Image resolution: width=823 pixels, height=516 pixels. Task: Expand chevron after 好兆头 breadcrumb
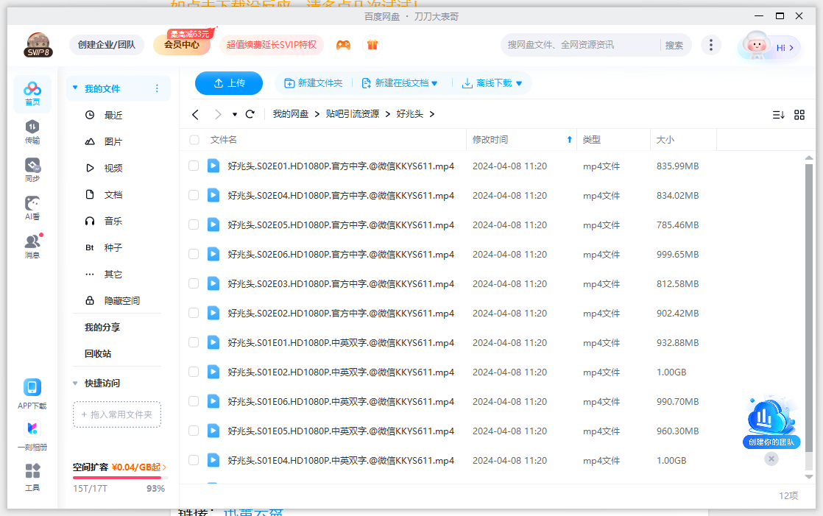(x=432, y=114)
